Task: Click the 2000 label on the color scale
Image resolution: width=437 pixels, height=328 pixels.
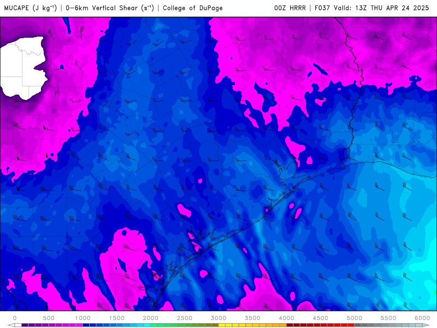Action: [151, 318]
